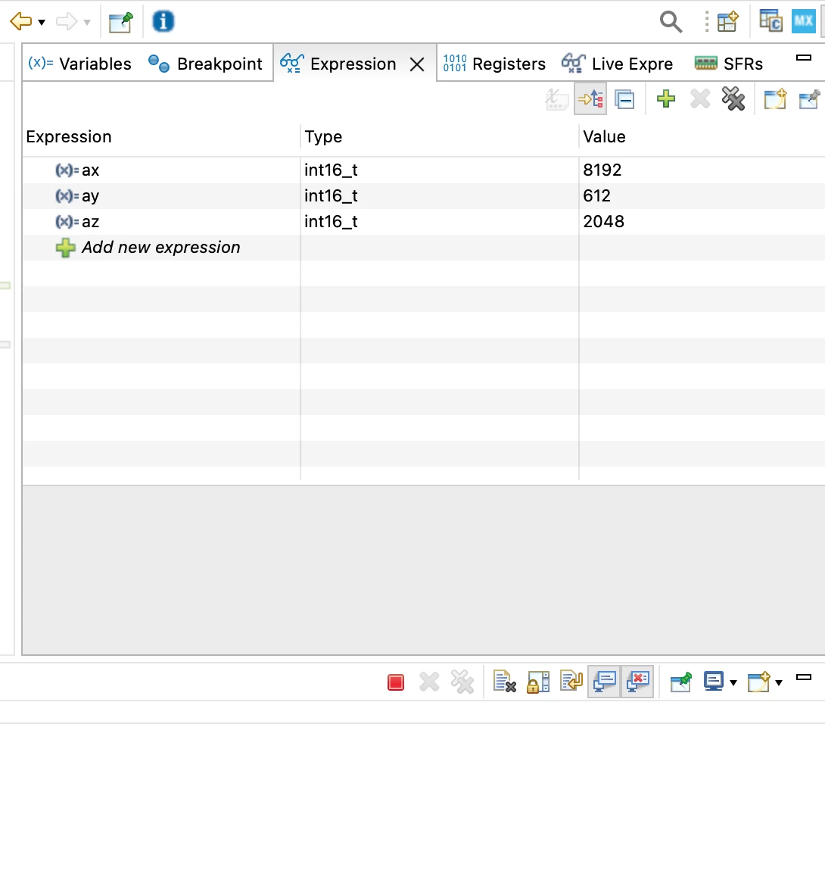This screenshot has height=877, width=825.
Task: Open the SFRs tab
Action: [x=728, y=64]
